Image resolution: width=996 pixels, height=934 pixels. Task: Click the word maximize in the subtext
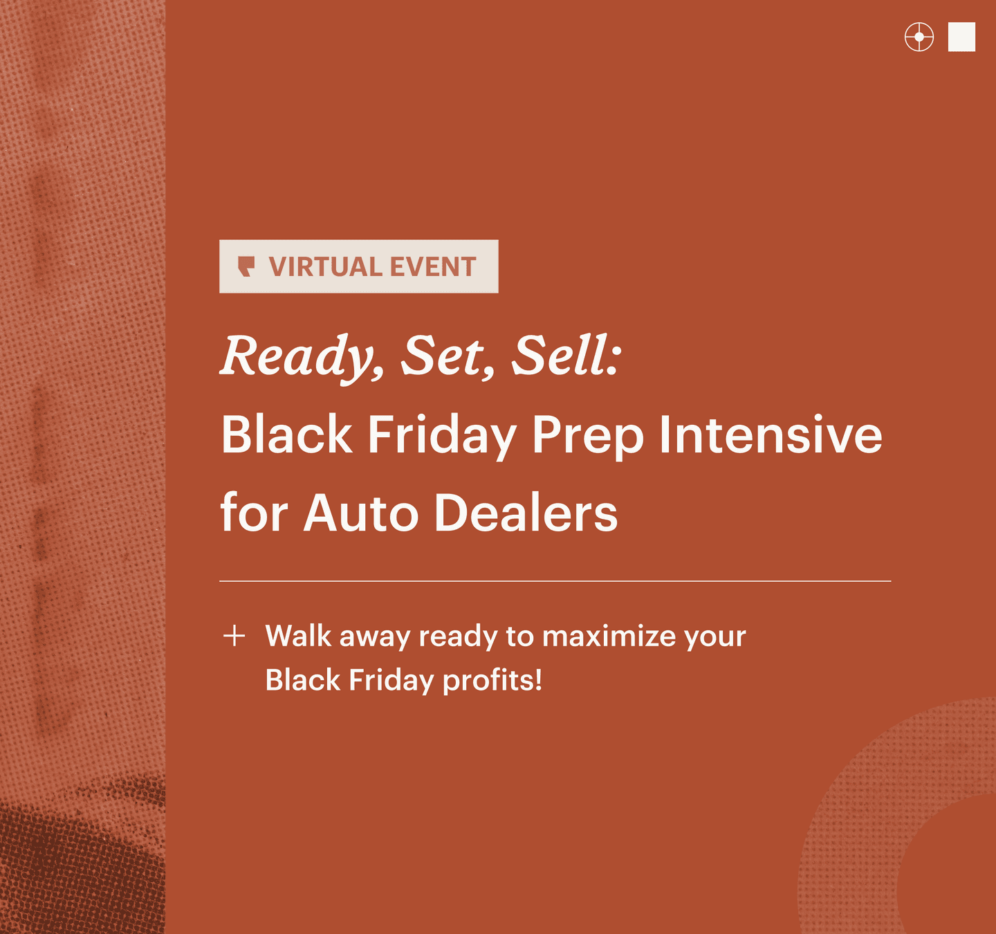[x=609, y=637]
